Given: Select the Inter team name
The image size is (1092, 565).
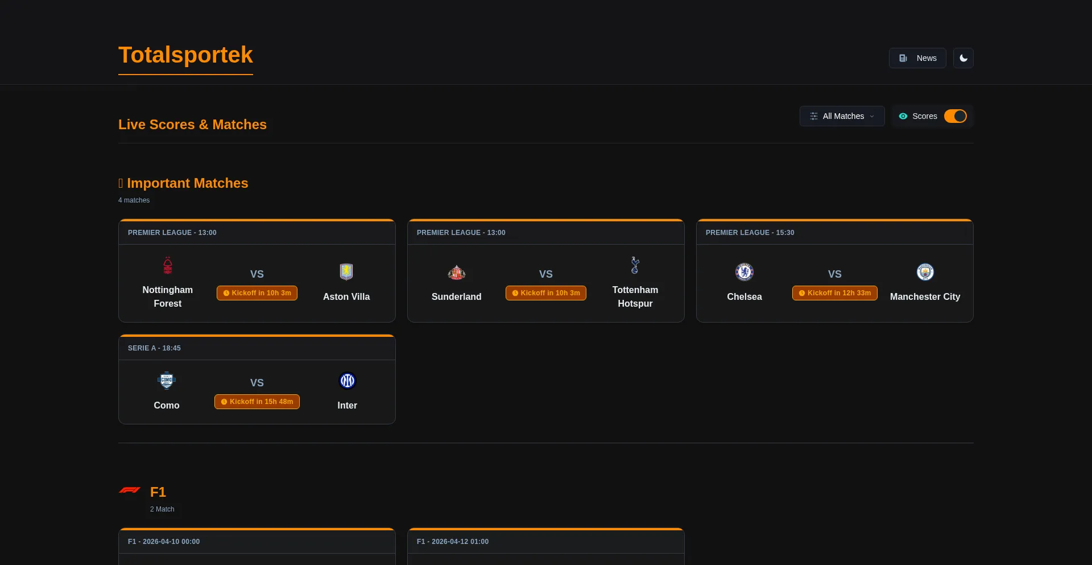Looking at the screenshot, I should [348, 406].
